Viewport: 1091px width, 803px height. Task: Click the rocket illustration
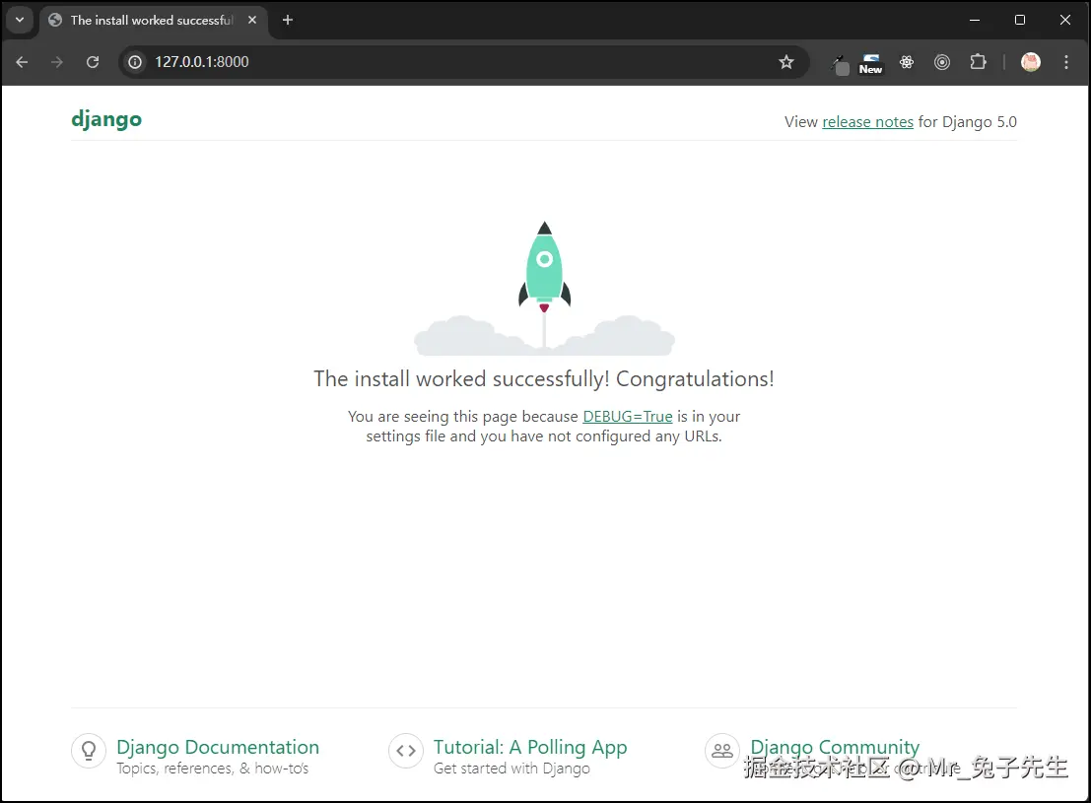pyautogui.click(x=544, y=287)
